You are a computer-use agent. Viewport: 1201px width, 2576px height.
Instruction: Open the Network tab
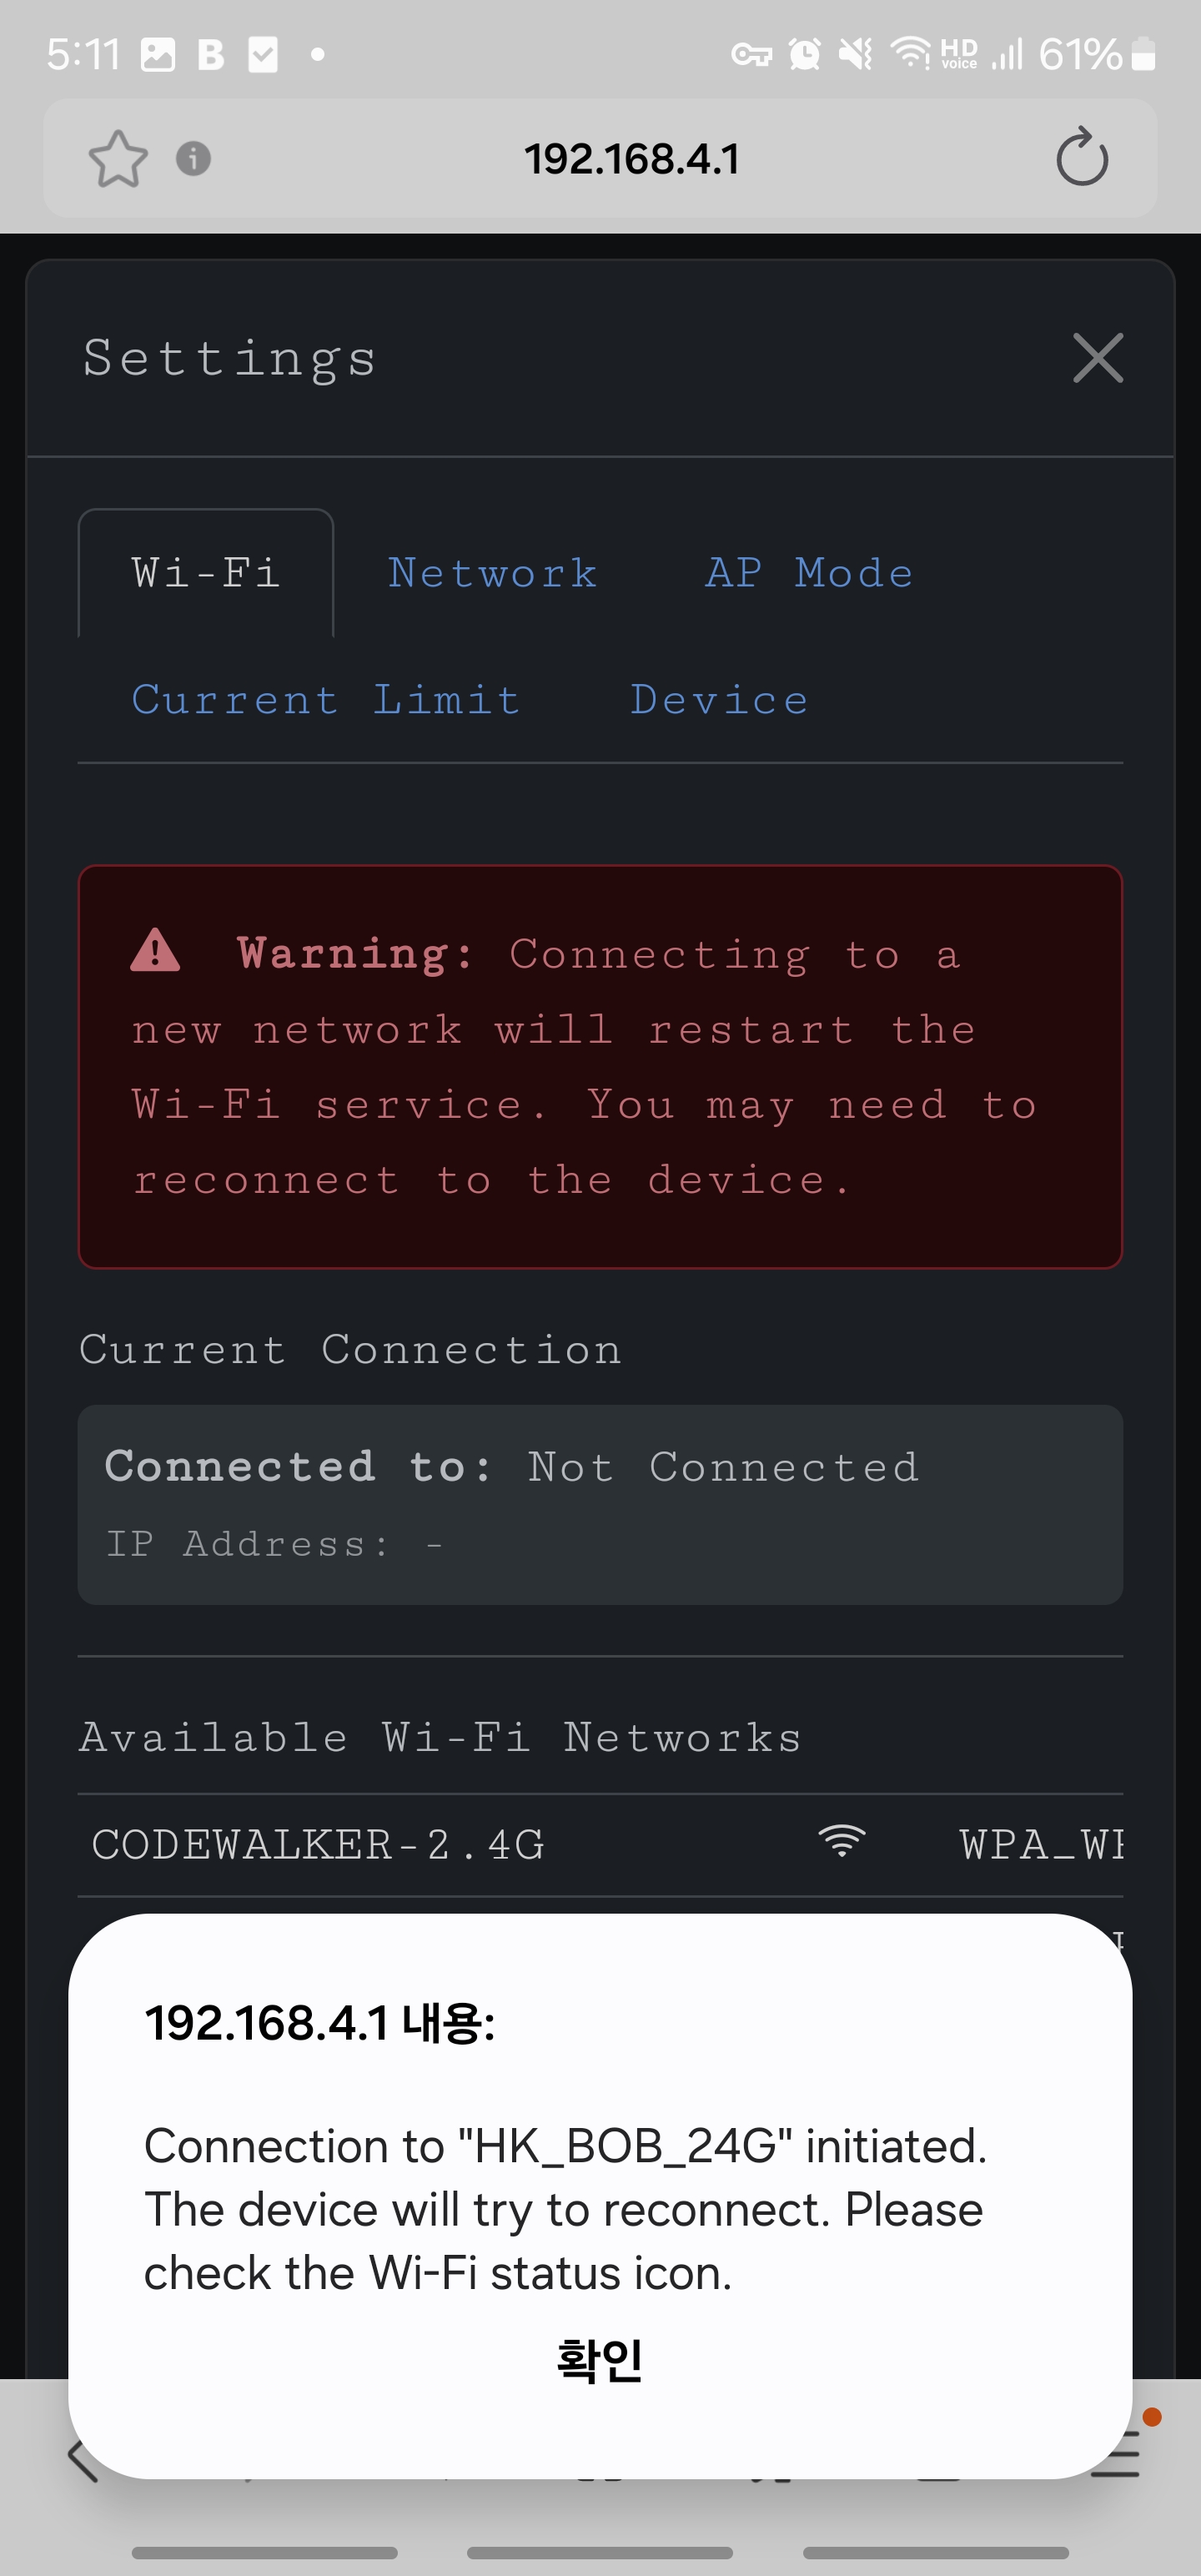point(492,573)
